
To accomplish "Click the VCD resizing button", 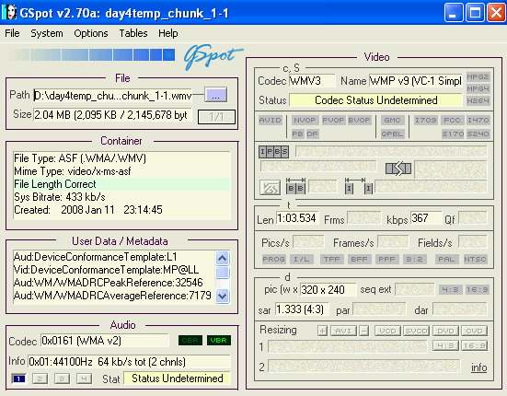I will 387,331.
